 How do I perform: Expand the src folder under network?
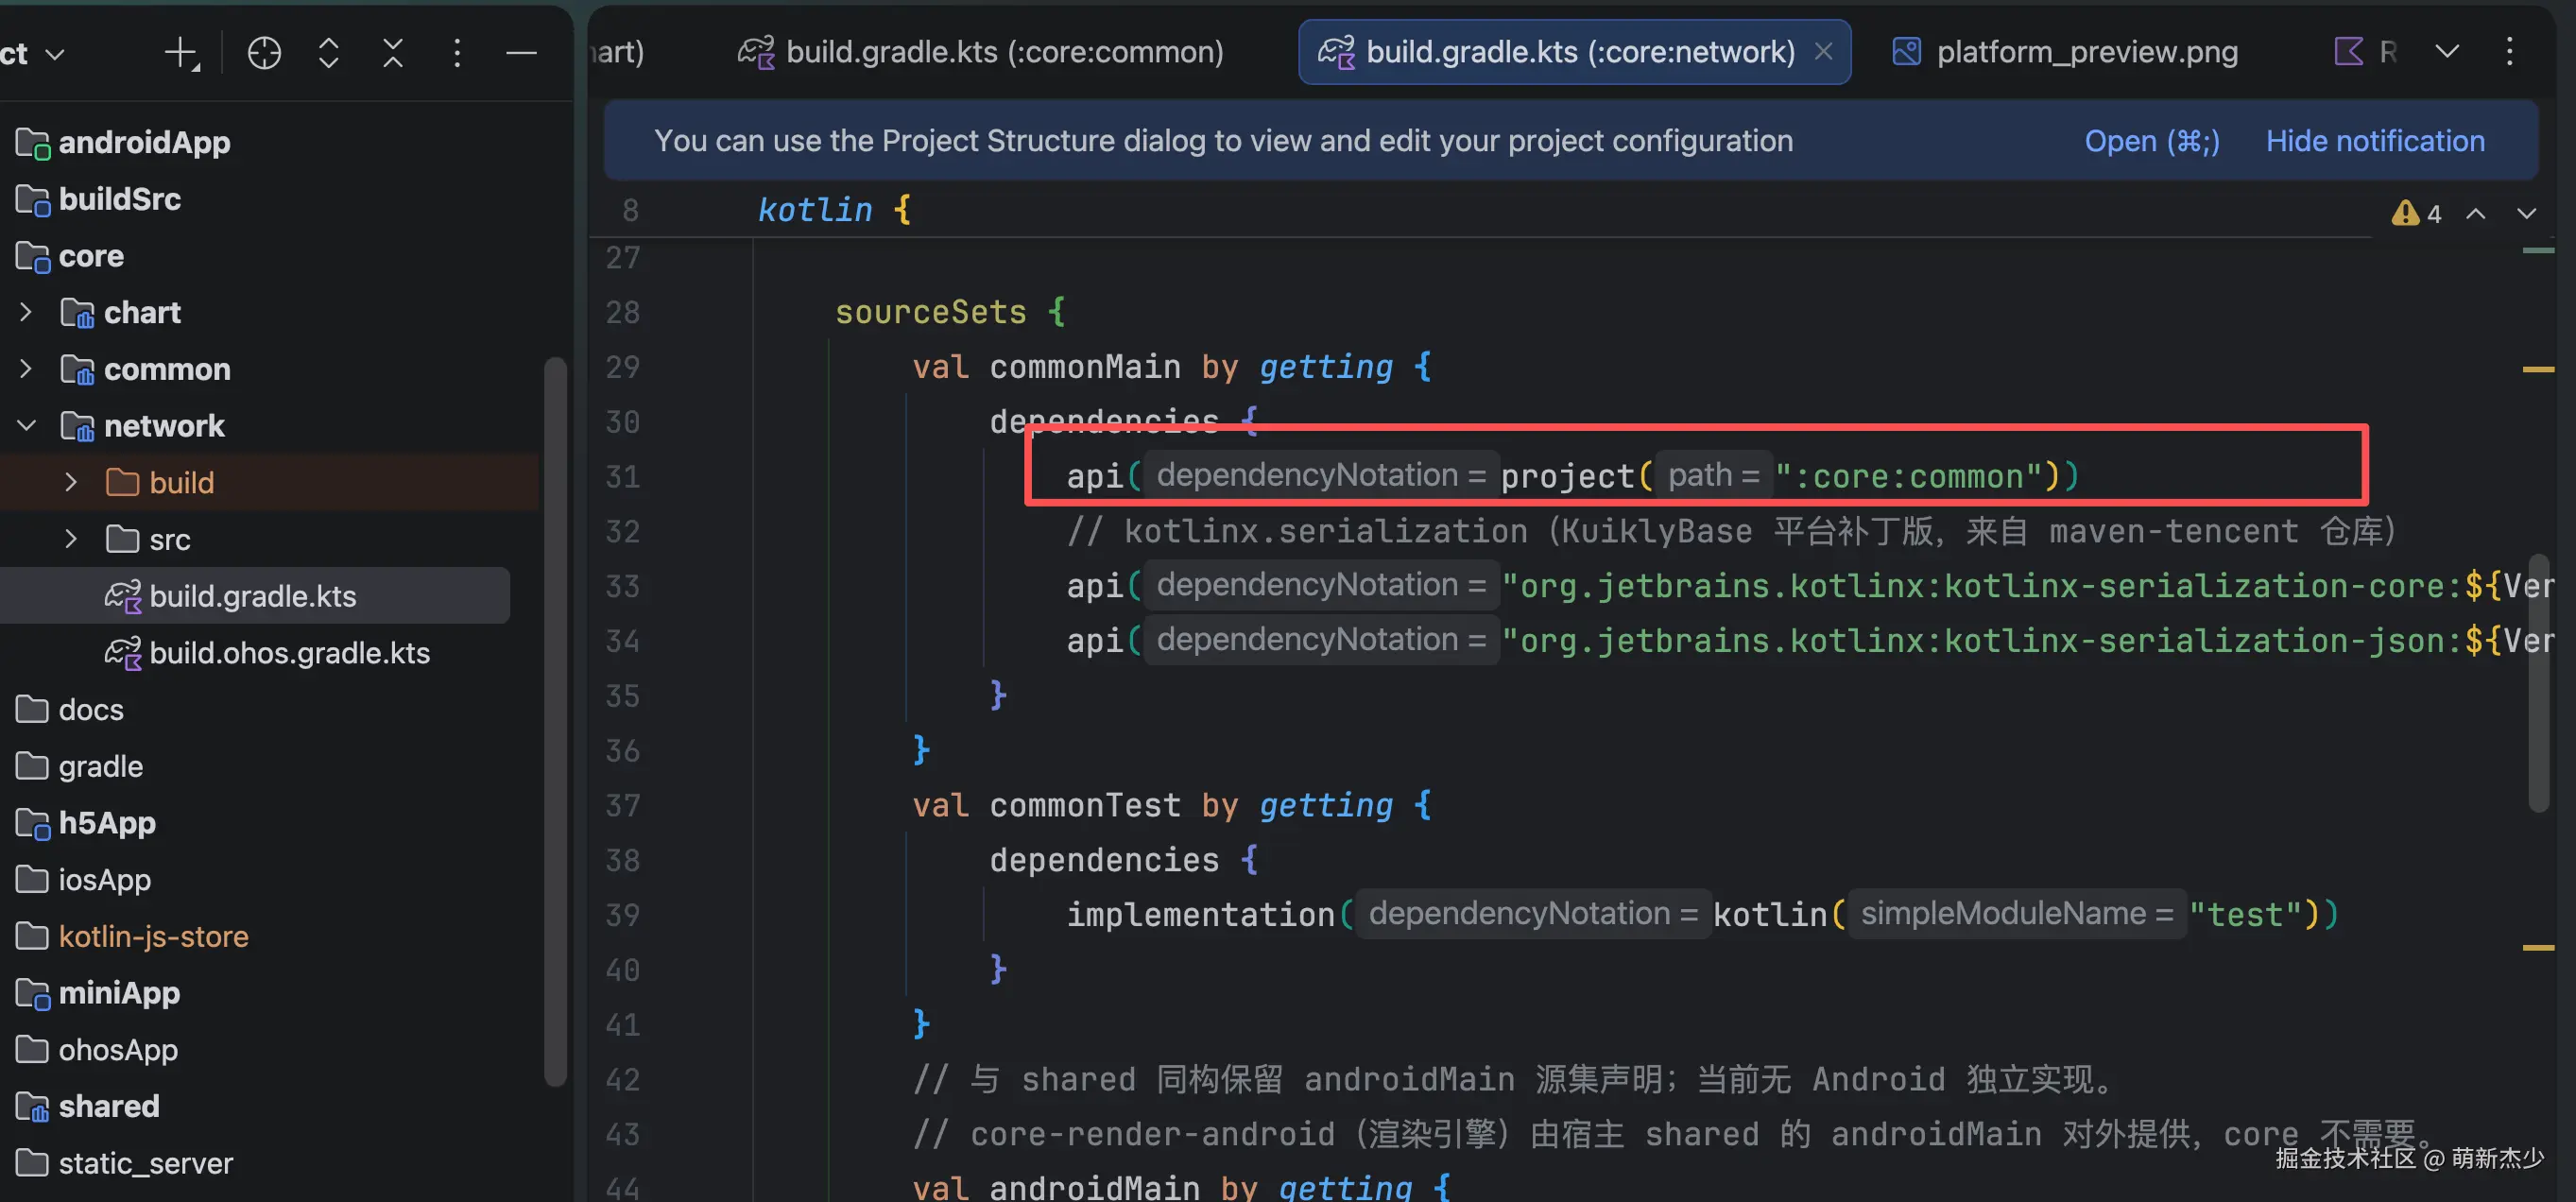click(x=70, y=540)
